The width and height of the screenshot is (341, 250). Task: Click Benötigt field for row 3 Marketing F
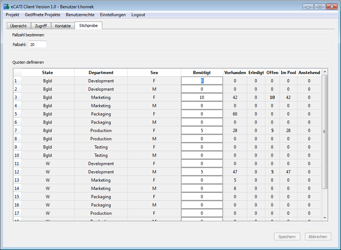202,97
